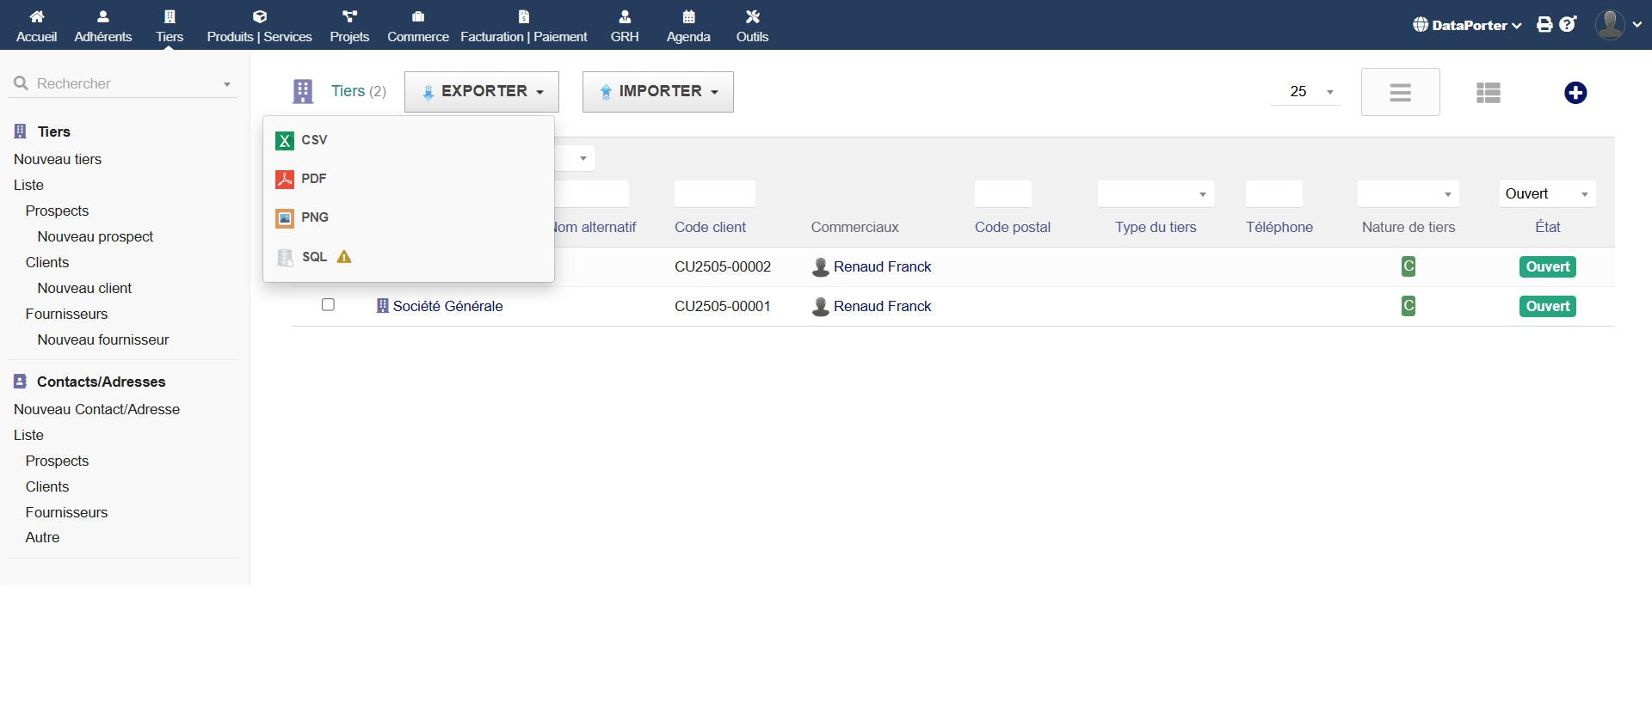Open Société Générale company link
Screen dimensions: 1652x703
(x=447, y=306)
